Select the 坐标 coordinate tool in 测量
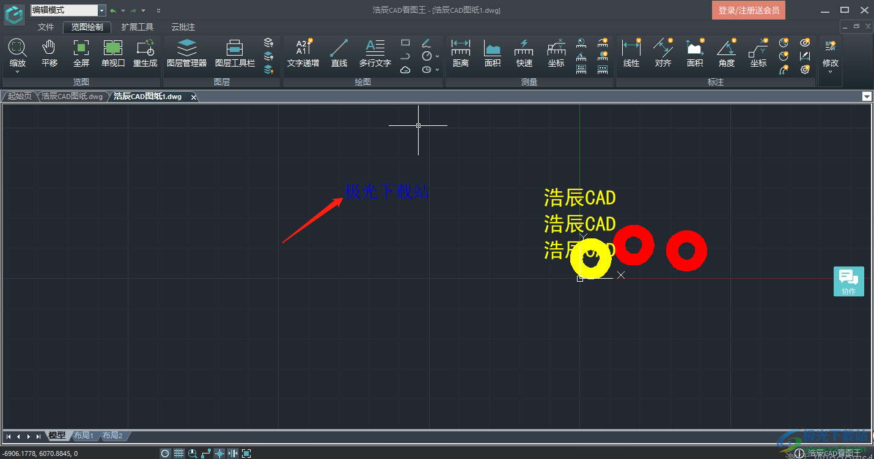The width and height of the screenshot is (874, 459). coord(556,53)
